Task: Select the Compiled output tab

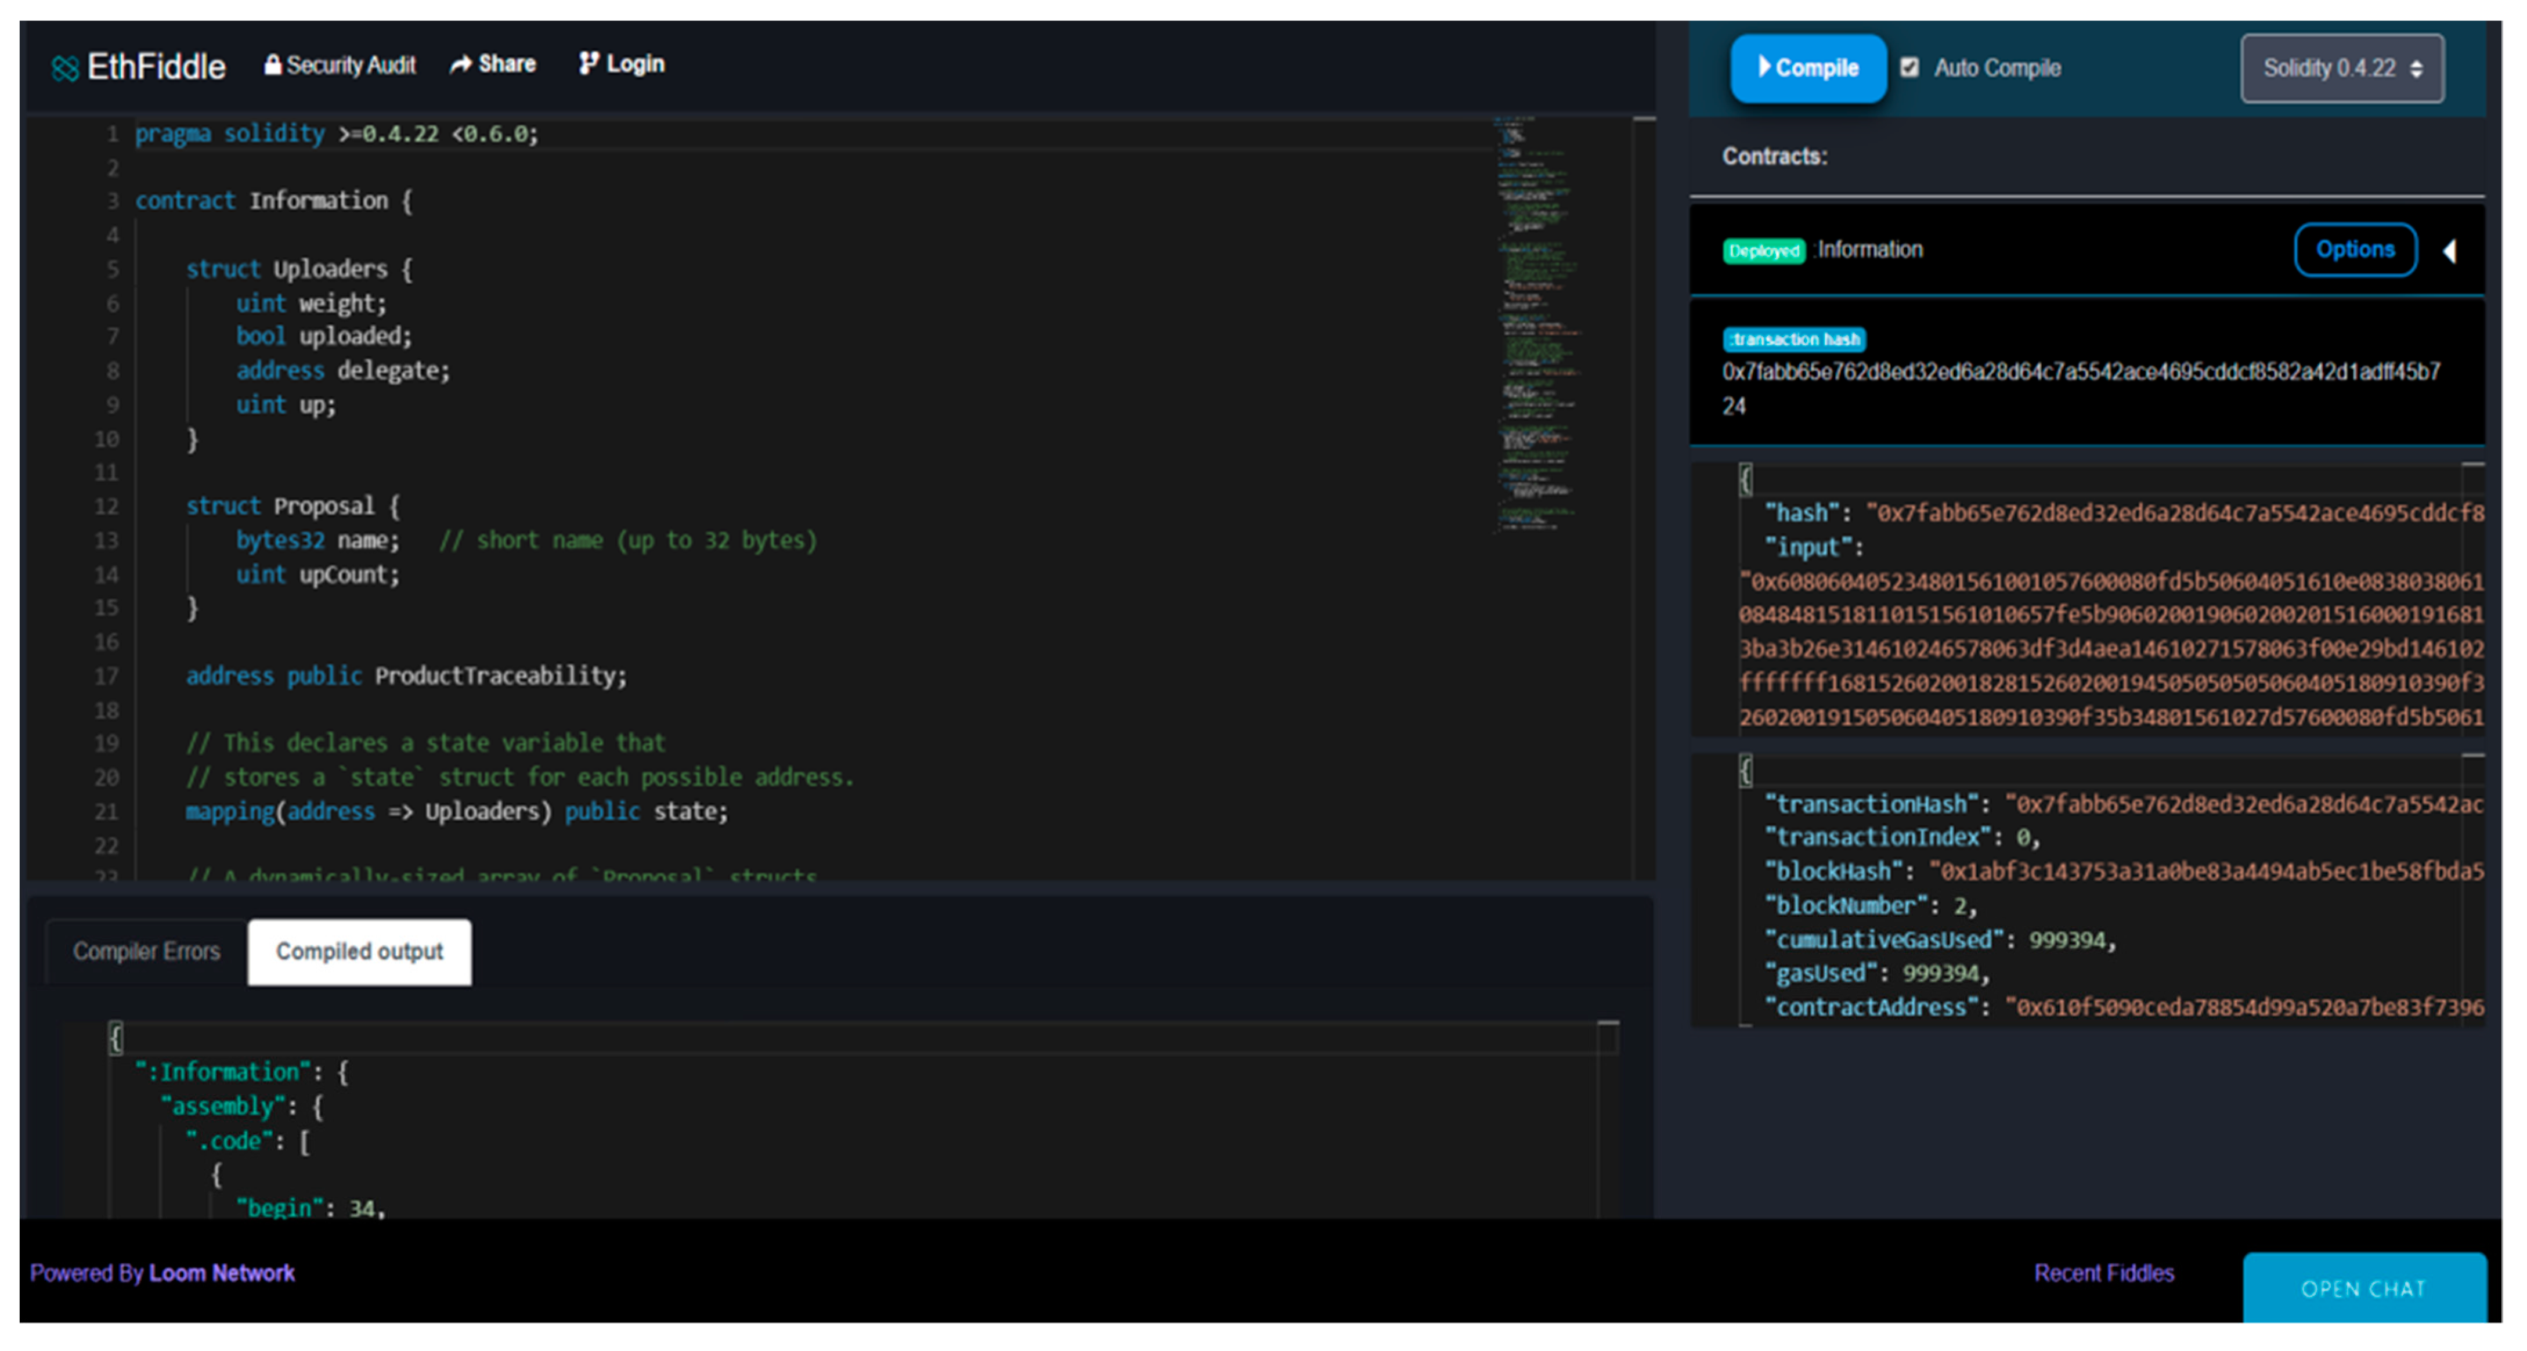Action: tap(359, 952)
